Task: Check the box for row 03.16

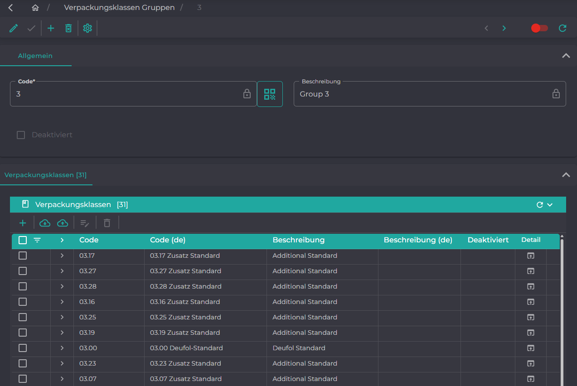Action: pos(23,302)
